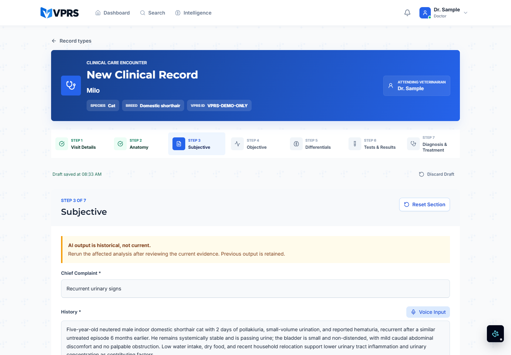The height and width of the screenshot is (355, 511).
Task: Expand the Dr. Sample account menu chevron
Action: [x=466, y=13]
